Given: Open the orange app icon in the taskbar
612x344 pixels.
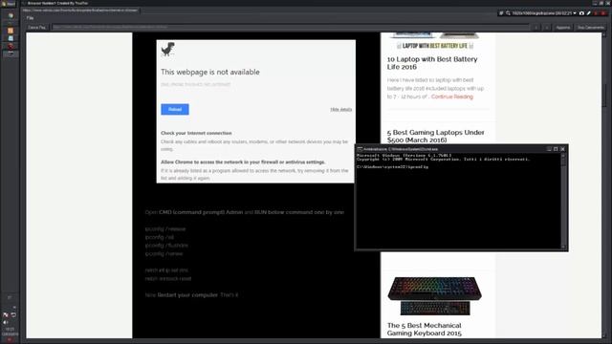Looking at the screenshot, I should coord(11,31).
